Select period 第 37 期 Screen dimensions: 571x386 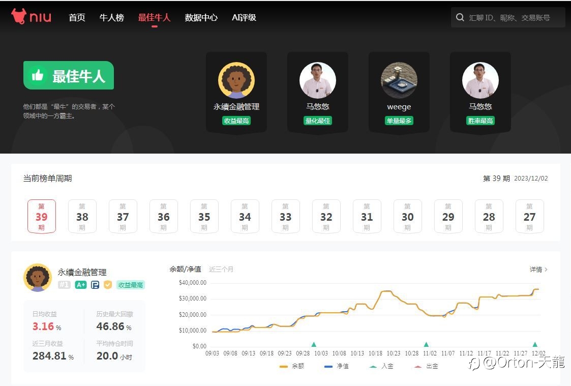pos(123,216)
